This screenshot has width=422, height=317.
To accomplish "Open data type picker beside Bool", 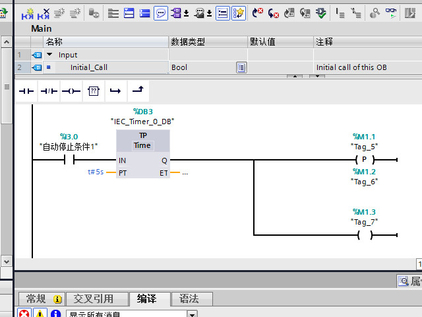I will 241,67.
